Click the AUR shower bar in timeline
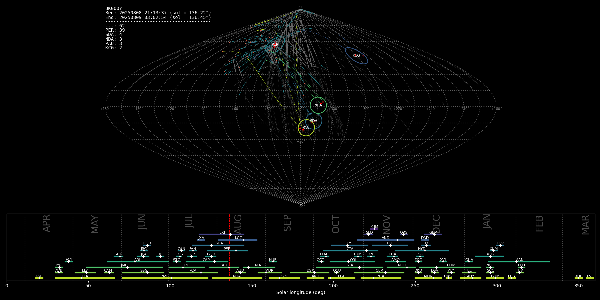600x300 pixels. pyautogui.click(x=270, y=273)
